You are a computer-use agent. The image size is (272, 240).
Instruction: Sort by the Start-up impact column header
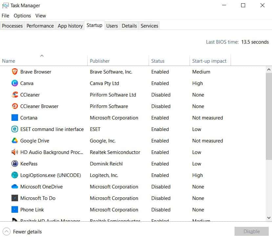coord(210,61)
